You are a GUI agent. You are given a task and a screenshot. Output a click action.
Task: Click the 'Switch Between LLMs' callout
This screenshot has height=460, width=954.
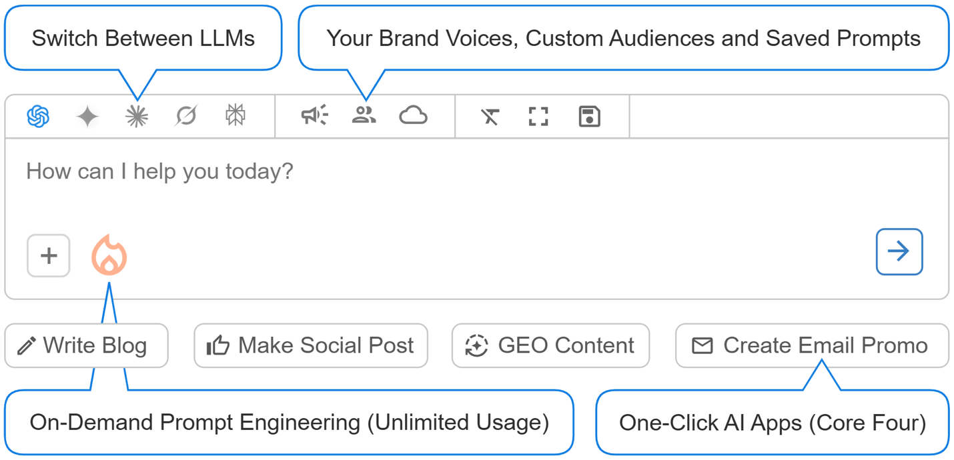coord(143,38)
